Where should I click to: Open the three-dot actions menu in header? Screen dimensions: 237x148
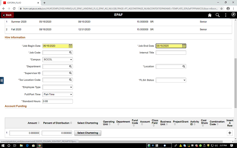(226, 15)
